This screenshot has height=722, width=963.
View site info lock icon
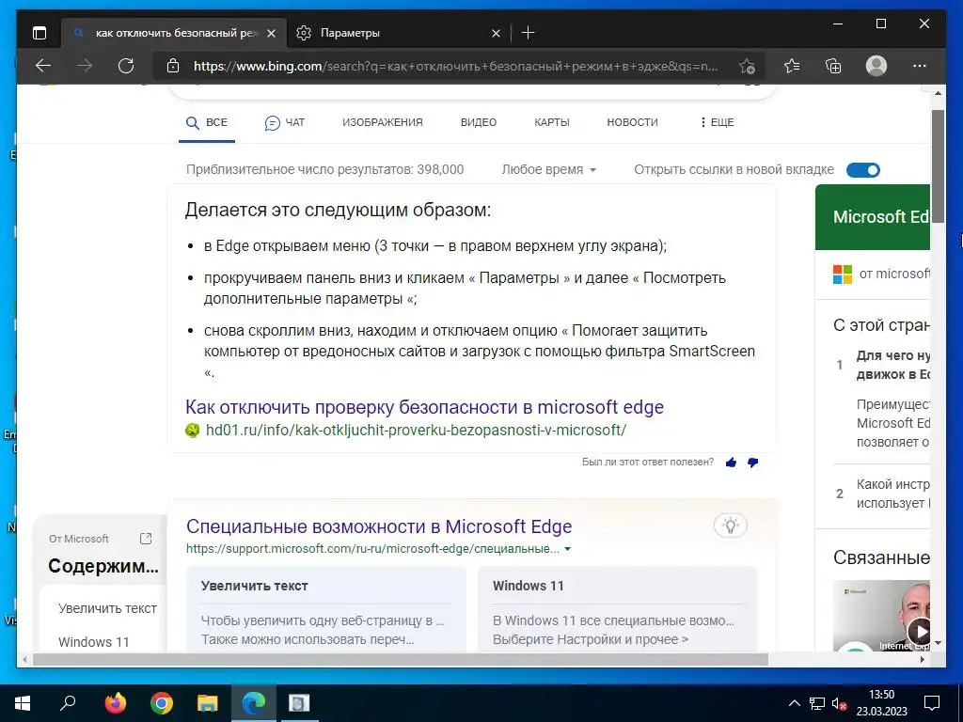(173, 66)
